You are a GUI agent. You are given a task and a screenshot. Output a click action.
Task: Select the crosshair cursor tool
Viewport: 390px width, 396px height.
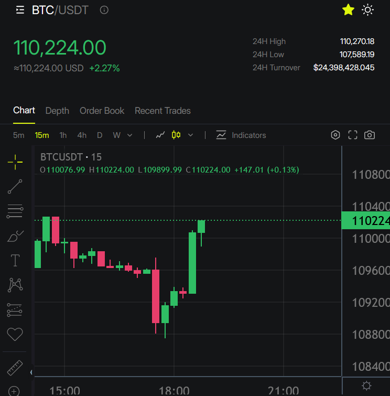[15, 162]
